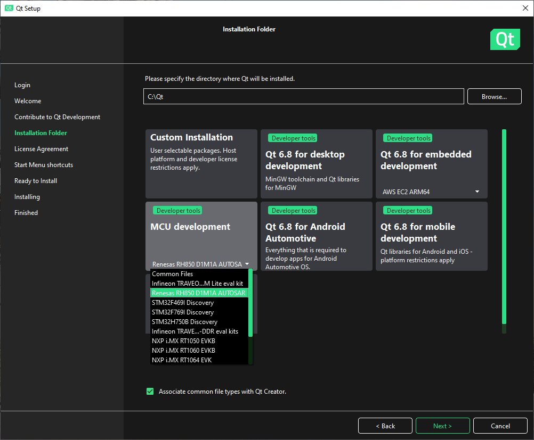The width and height of the screenshot is (534, 440).
Task: Click the Developer tools badge on desktop development
Action: click(292, 137)
